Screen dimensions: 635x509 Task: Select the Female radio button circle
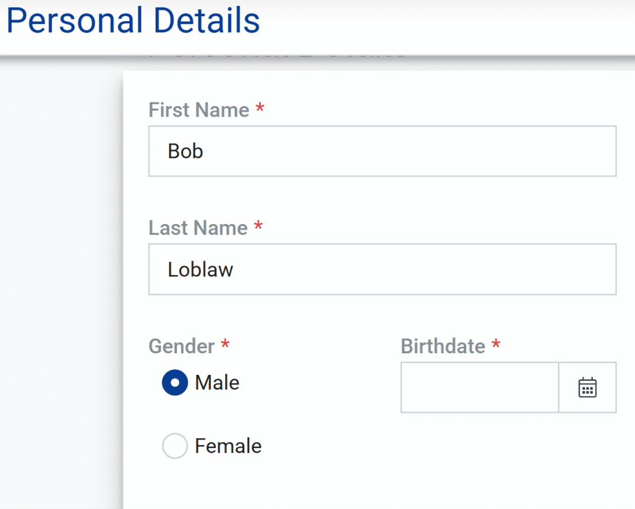click(175, 446)
